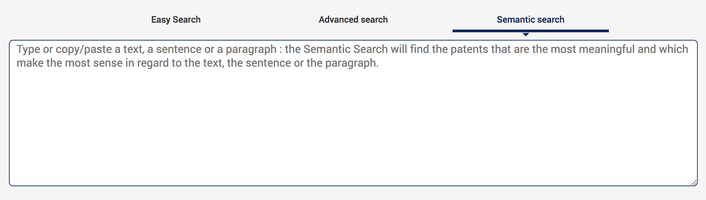Open the Advanced search tab
Image resolution: width=706 pixels, height=200 pixels.
pyautogui.click(x=353, y=20)
